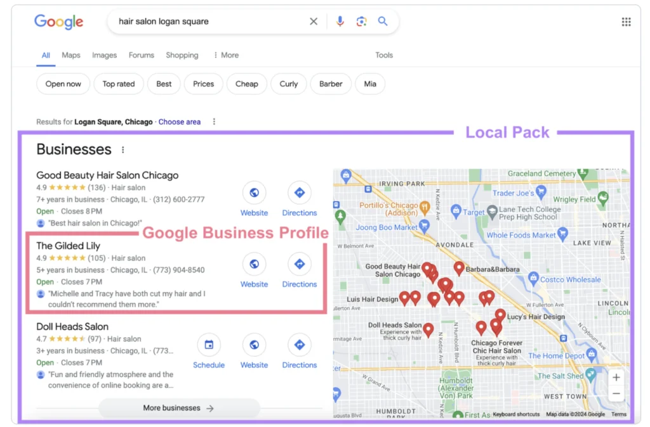Screen dimensions: 650x427
Task: Click the More businesses button
Action: [178, 407]
